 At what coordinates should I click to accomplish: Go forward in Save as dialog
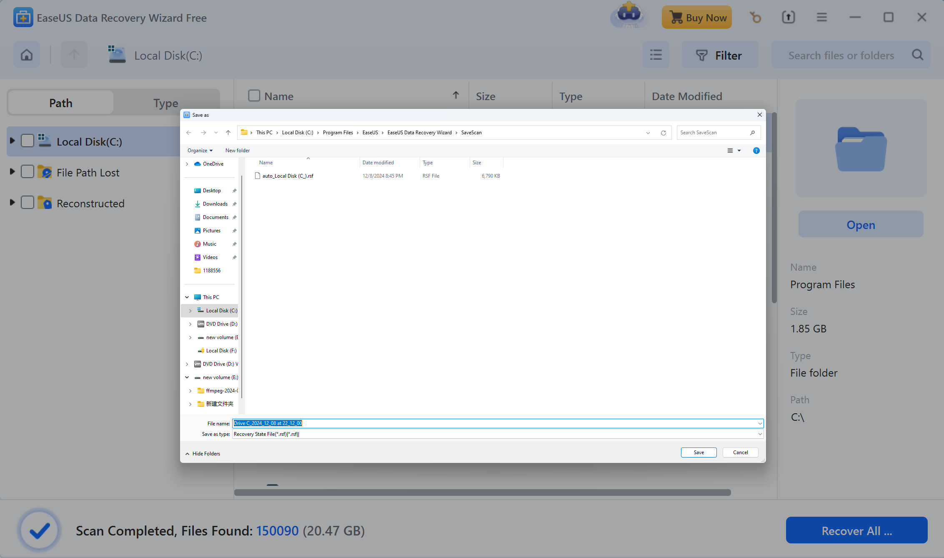[203, 133]
